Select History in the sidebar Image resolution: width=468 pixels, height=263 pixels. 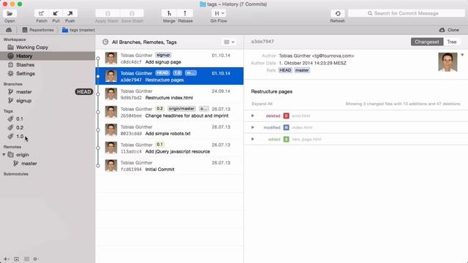[48, 56]
